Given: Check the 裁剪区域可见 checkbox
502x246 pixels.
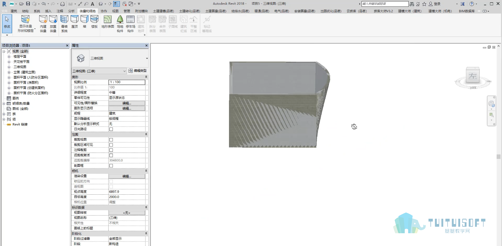Looking at the screenshot, I should coord(111,145).
